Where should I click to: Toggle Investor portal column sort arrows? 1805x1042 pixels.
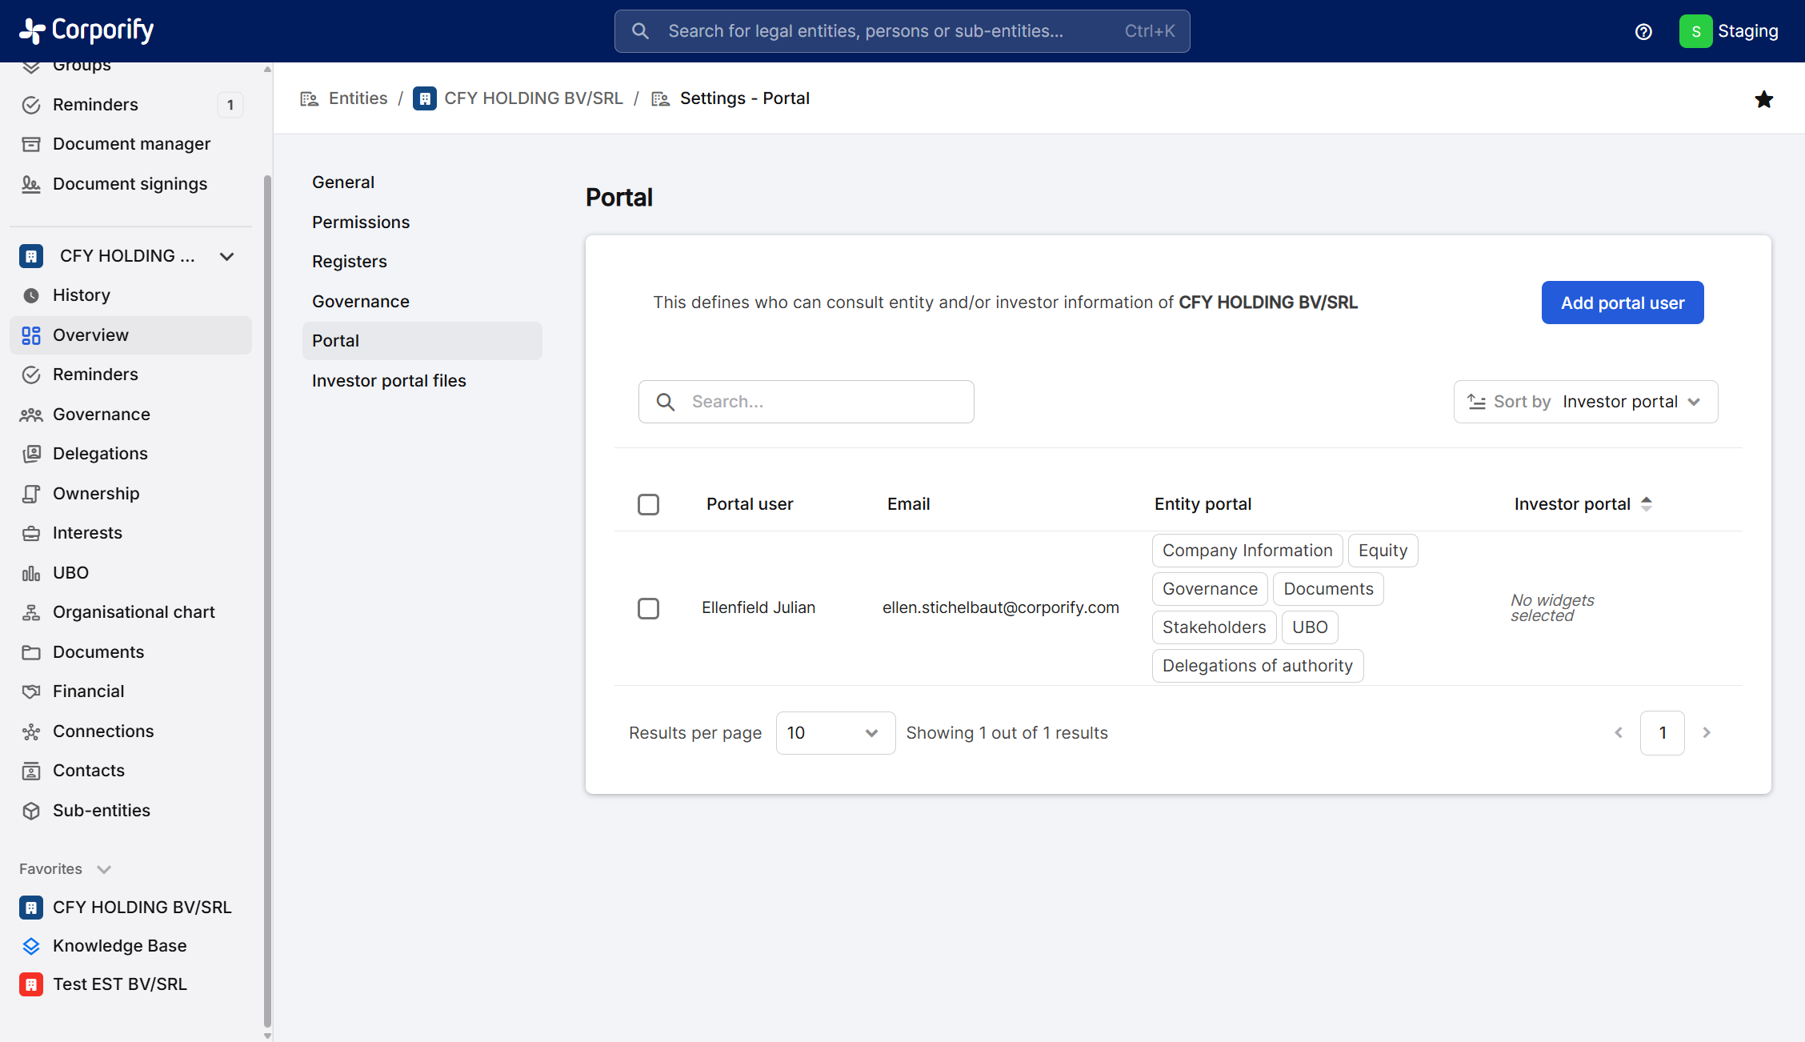1647,504
